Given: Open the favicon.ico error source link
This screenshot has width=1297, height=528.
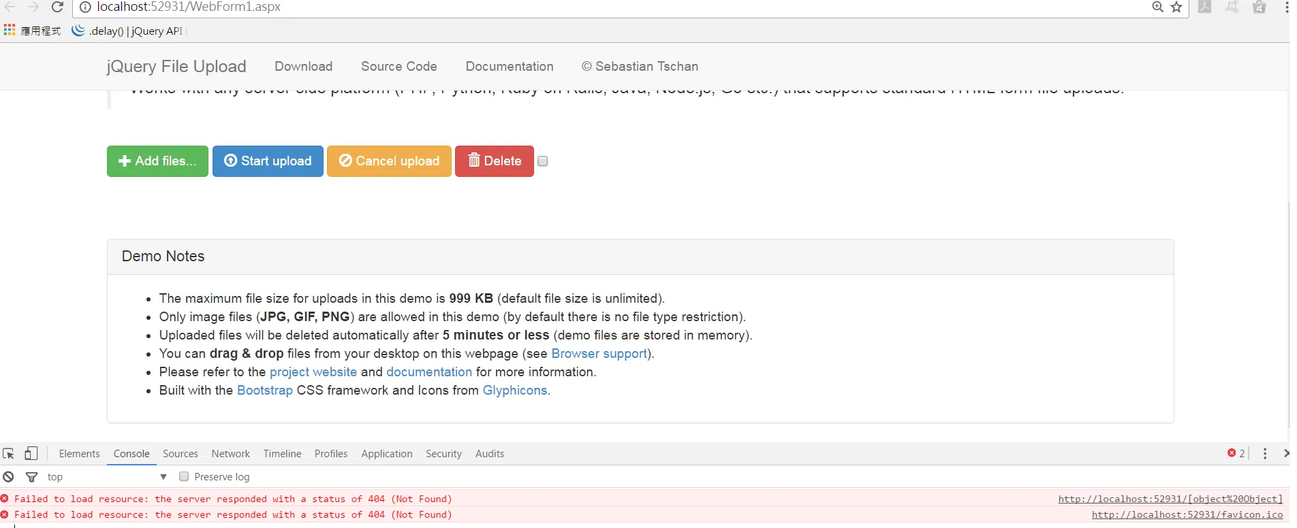Looking at the screenshot, I should [x=1187, y=515].
